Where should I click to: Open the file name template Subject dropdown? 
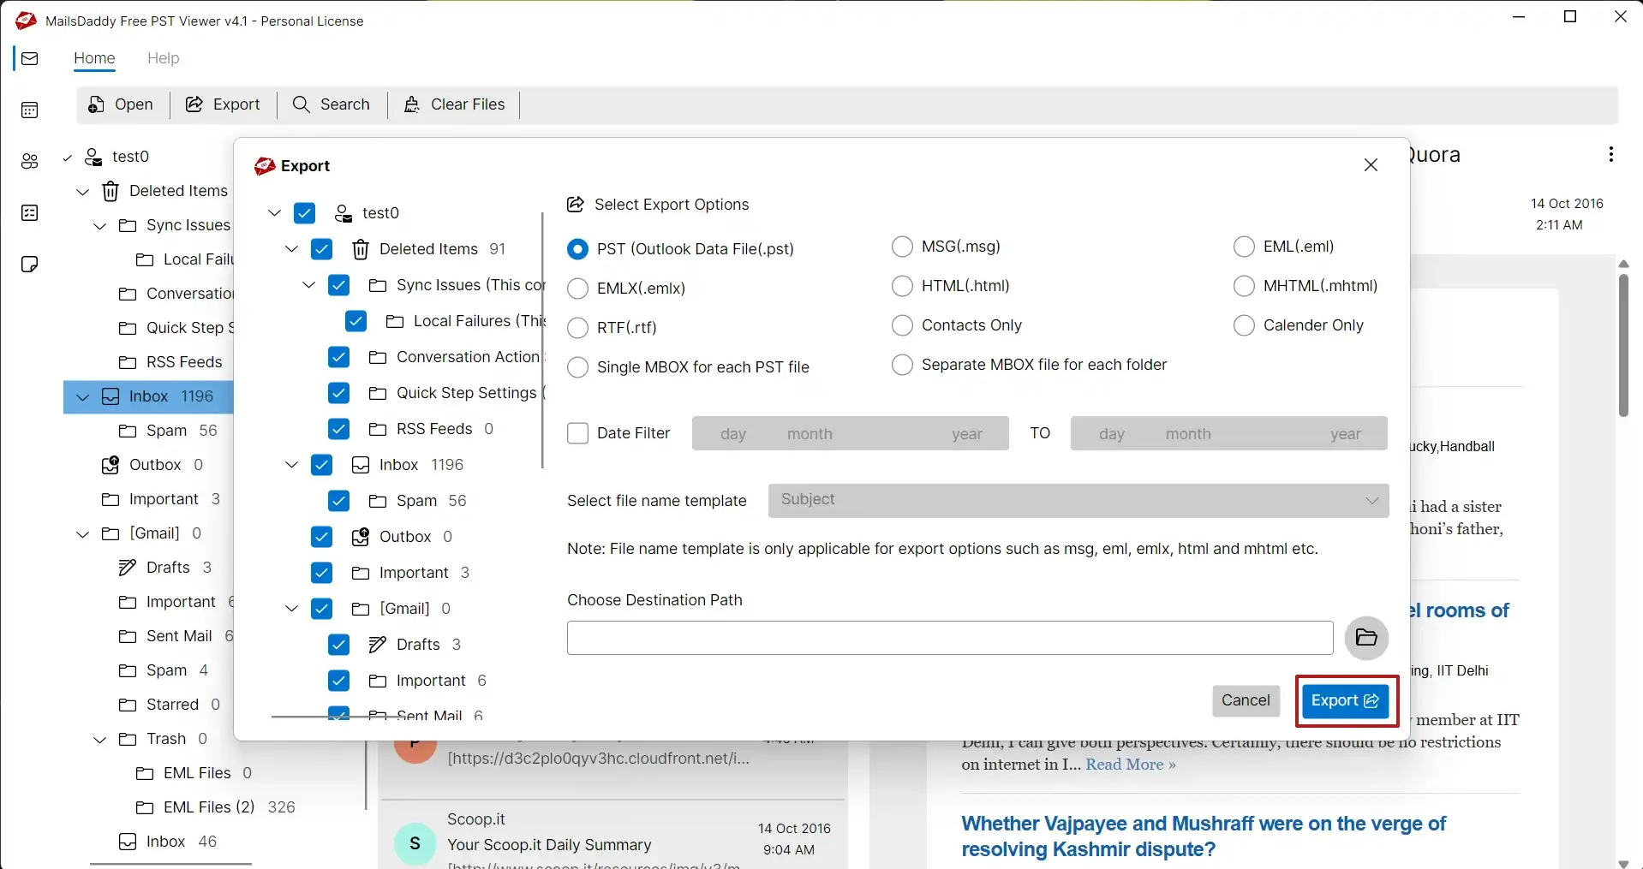click(1078, 500)
